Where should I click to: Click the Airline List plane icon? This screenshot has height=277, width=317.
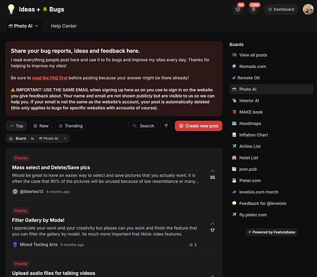click(x=234, y=146)
